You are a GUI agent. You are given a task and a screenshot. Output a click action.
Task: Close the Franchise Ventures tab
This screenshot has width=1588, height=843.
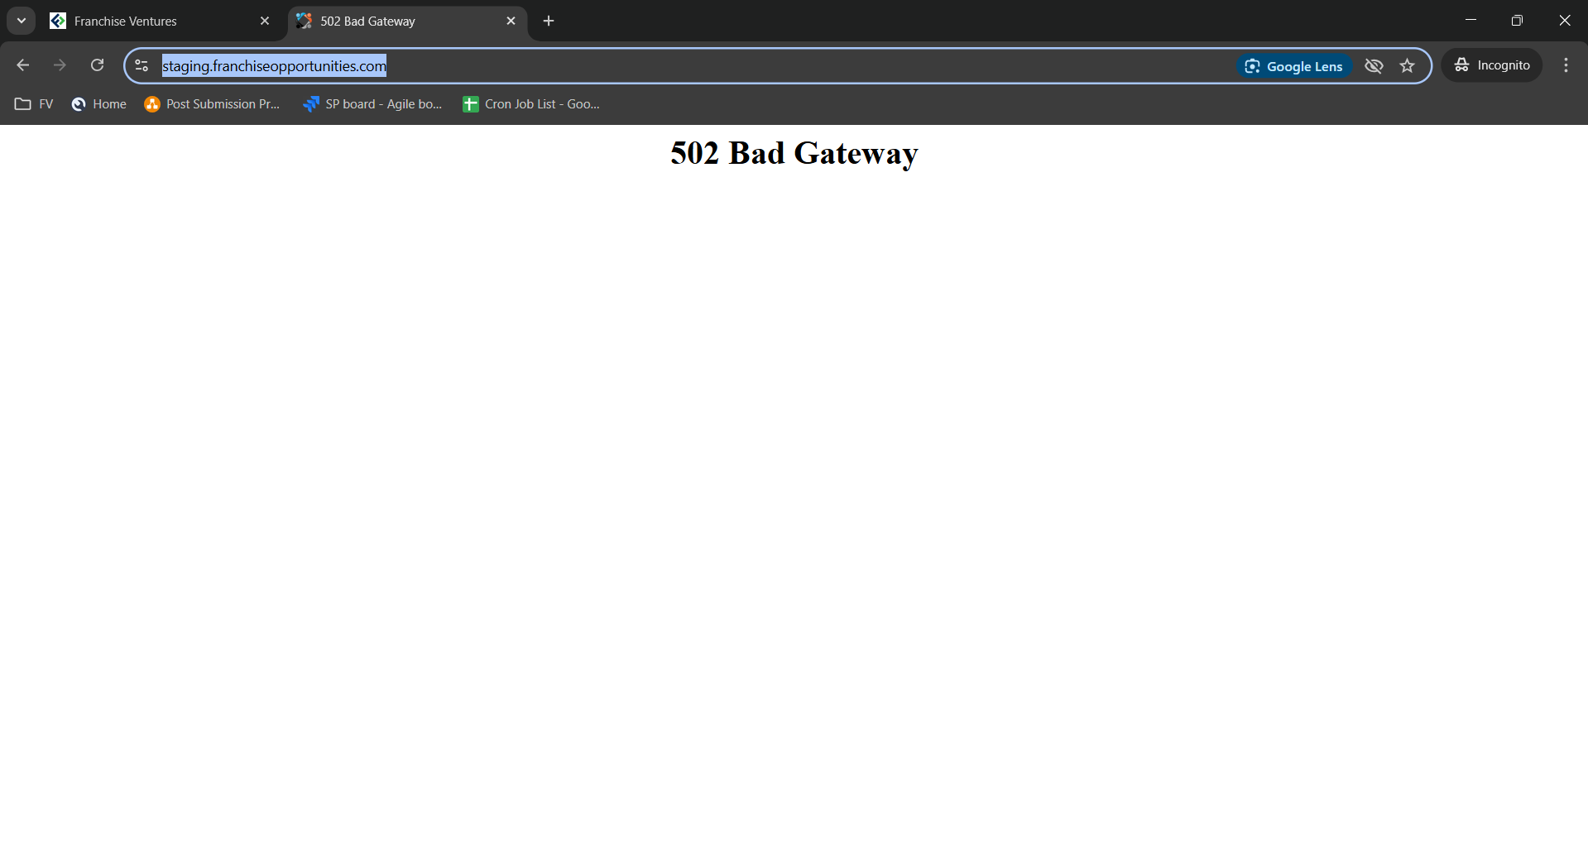tap(265, 22)
